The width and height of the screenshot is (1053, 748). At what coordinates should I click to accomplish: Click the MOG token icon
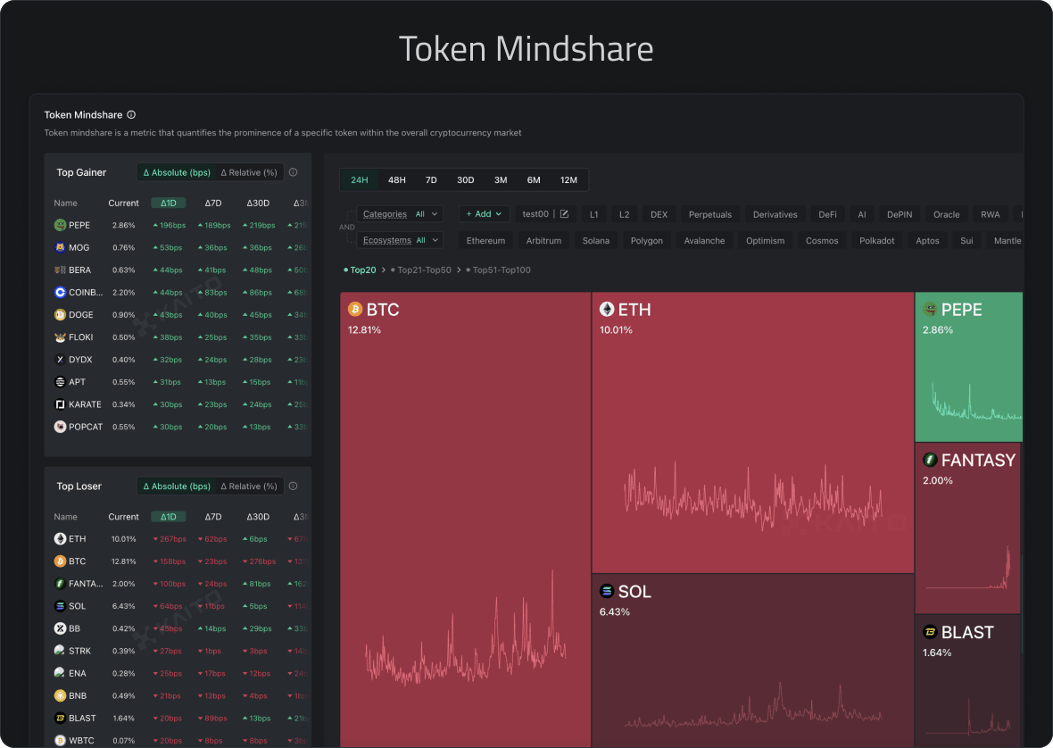(x=60, y=248)
